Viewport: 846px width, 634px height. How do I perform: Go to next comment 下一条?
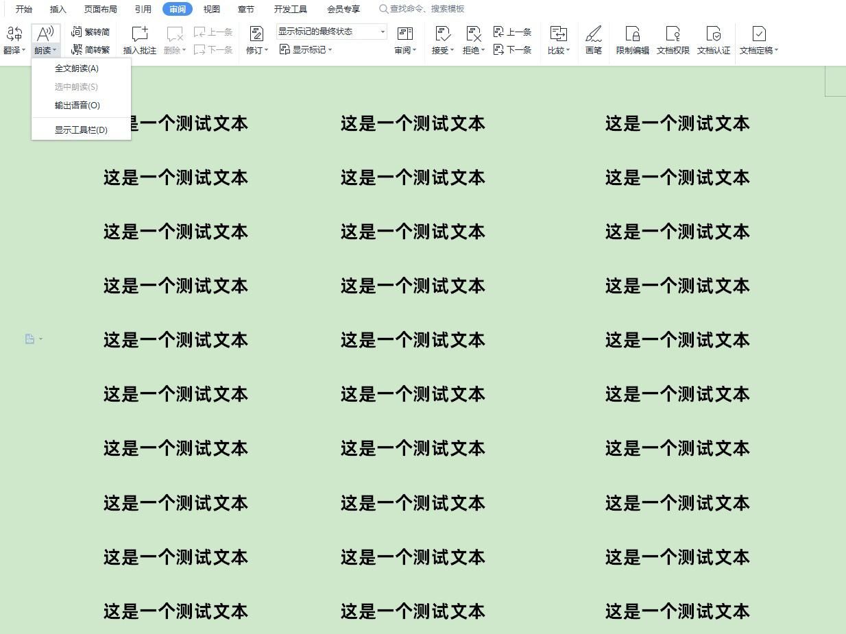pos(213,50)
